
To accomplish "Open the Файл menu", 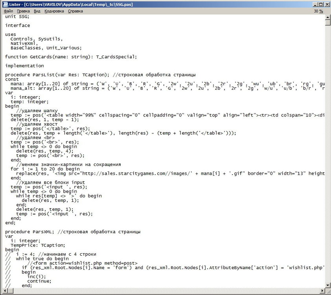I will click(8, 11).
